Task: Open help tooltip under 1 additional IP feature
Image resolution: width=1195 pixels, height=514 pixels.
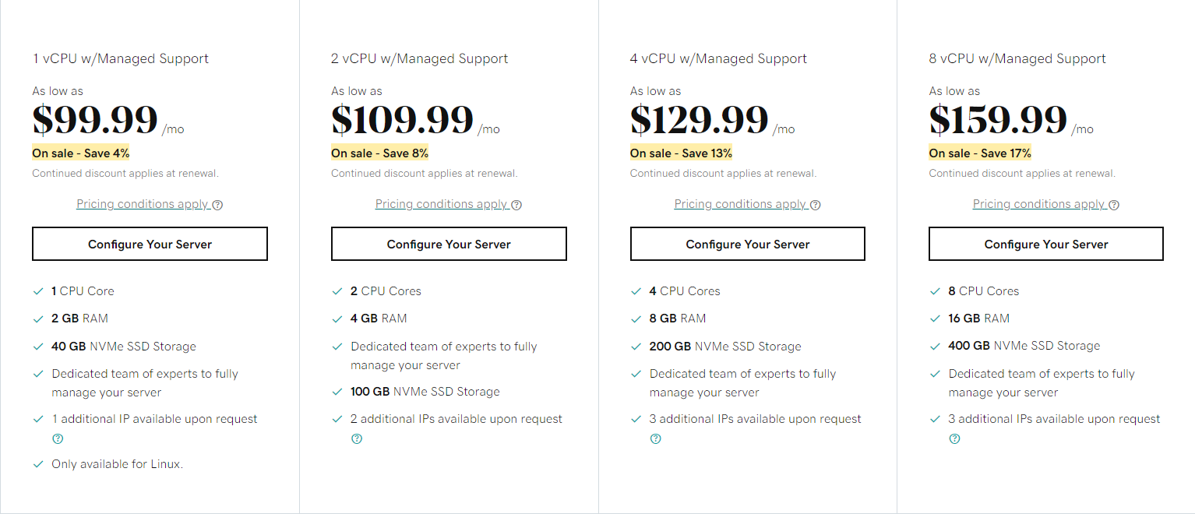Action: coord(58,438)
